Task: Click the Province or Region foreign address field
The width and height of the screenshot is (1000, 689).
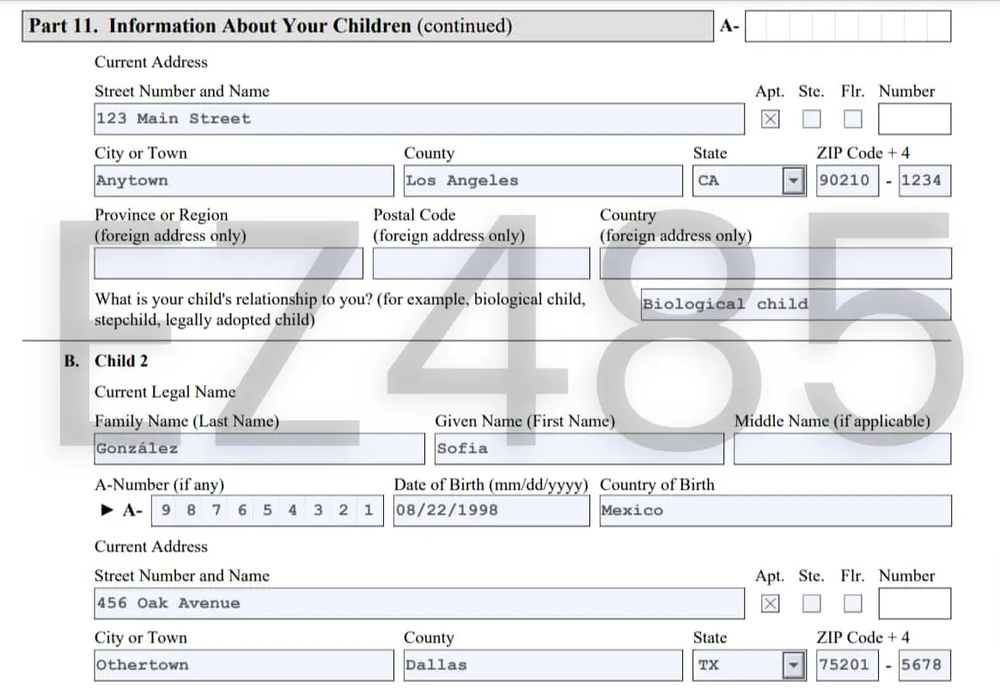Action: (x=228, y=263)
